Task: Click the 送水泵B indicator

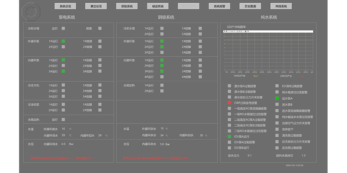Action: [x=277, y=104]
